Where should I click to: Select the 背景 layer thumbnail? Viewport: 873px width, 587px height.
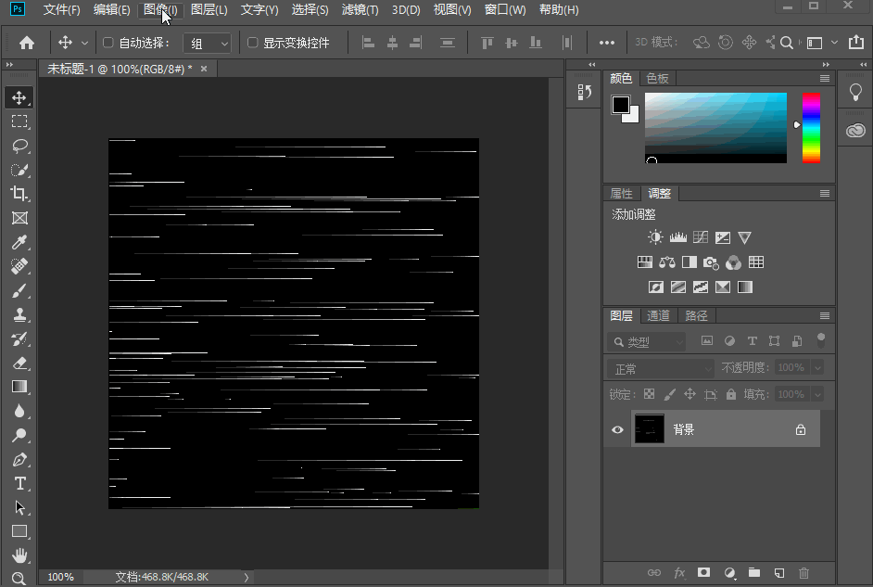tap(649, 429)
